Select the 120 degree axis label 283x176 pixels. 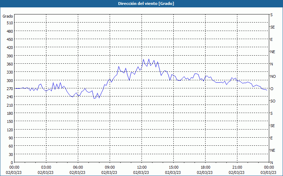[x=10, y=130]
